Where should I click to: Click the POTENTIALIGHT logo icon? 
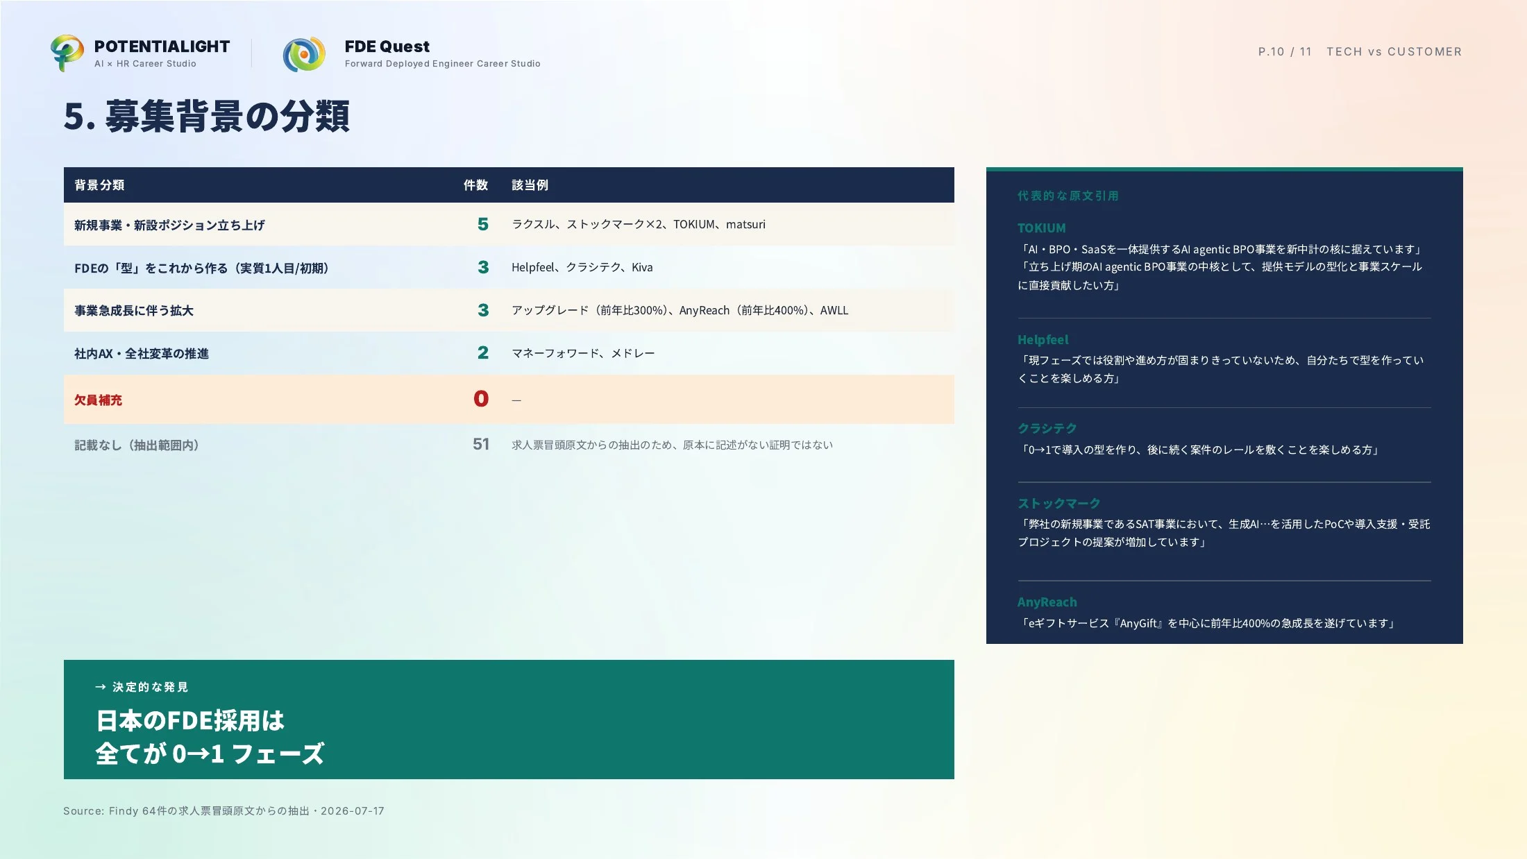click(x=67, y=53)
